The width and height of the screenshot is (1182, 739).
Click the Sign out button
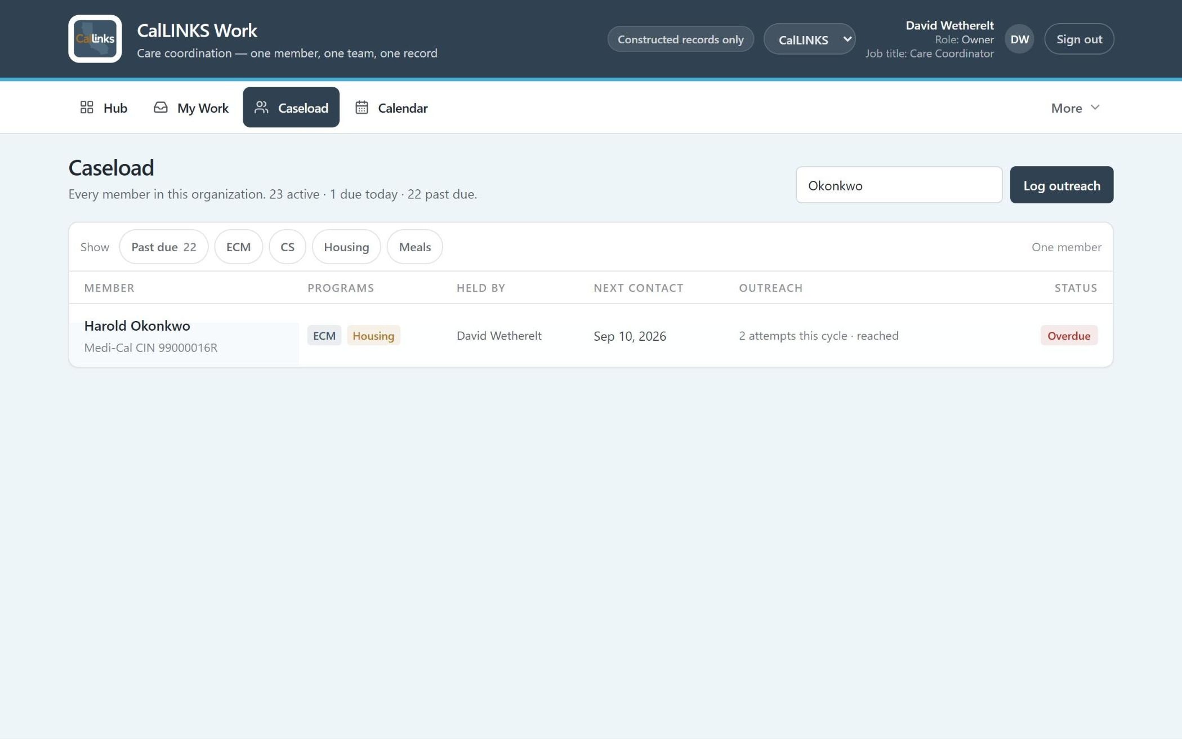tap(1079, 39)
